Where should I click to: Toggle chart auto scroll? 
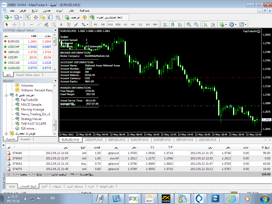[x=206, y=24]
